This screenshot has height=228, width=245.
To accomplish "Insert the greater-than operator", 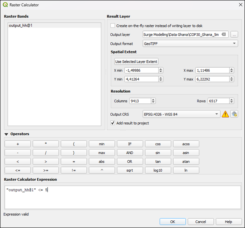I will 45,162.
